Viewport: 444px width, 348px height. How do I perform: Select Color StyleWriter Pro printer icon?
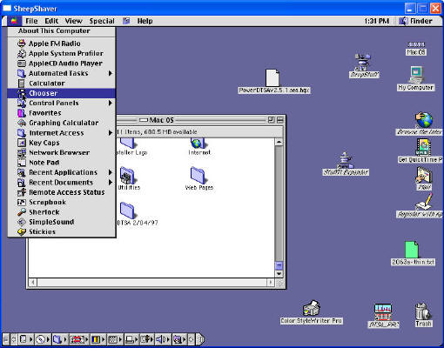click(311, 312)
